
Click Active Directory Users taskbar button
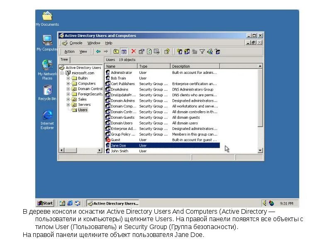[113, 203]
